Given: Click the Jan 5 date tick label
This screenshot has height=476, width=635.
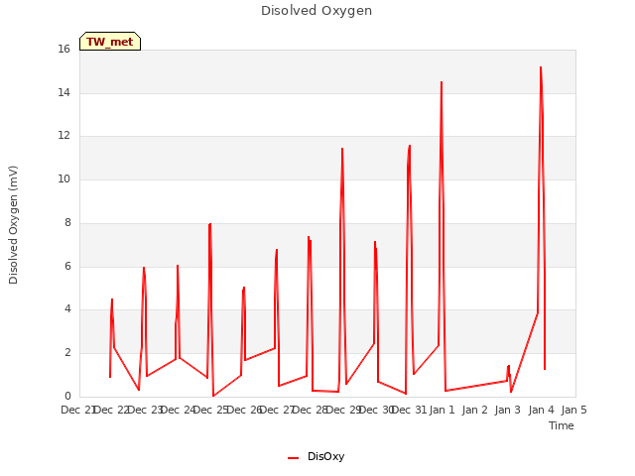Looking at the screenshot, I should pos(573,410).
